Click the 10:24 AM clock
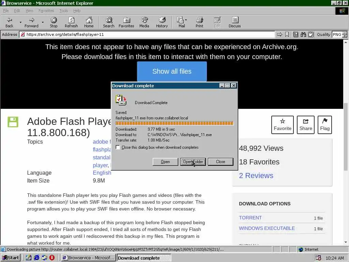Image resolution: width=349 pixels, height=262 pixels. (335, 258)
